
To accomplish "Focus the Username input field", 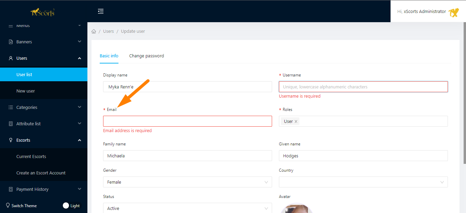I will tap(363, 87).
